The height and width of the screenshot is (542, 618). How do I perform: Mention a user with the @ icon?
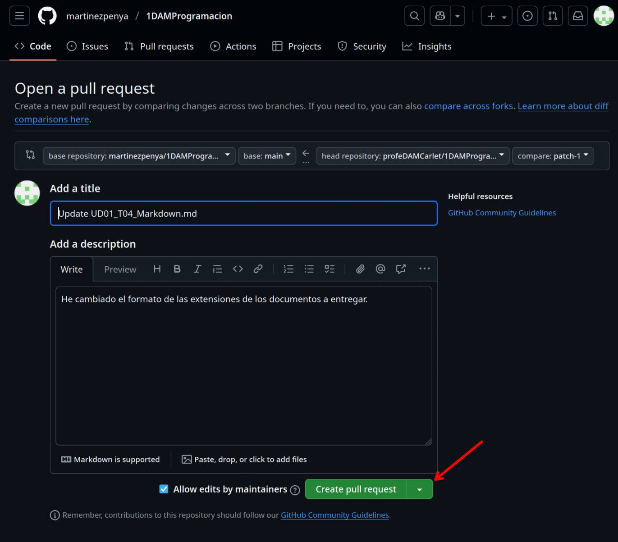click(380, 269)
